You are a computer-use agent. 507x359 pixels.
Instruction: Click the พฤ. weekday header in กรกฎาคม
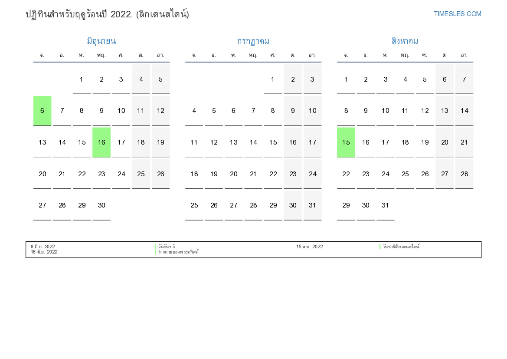point(253,56)
